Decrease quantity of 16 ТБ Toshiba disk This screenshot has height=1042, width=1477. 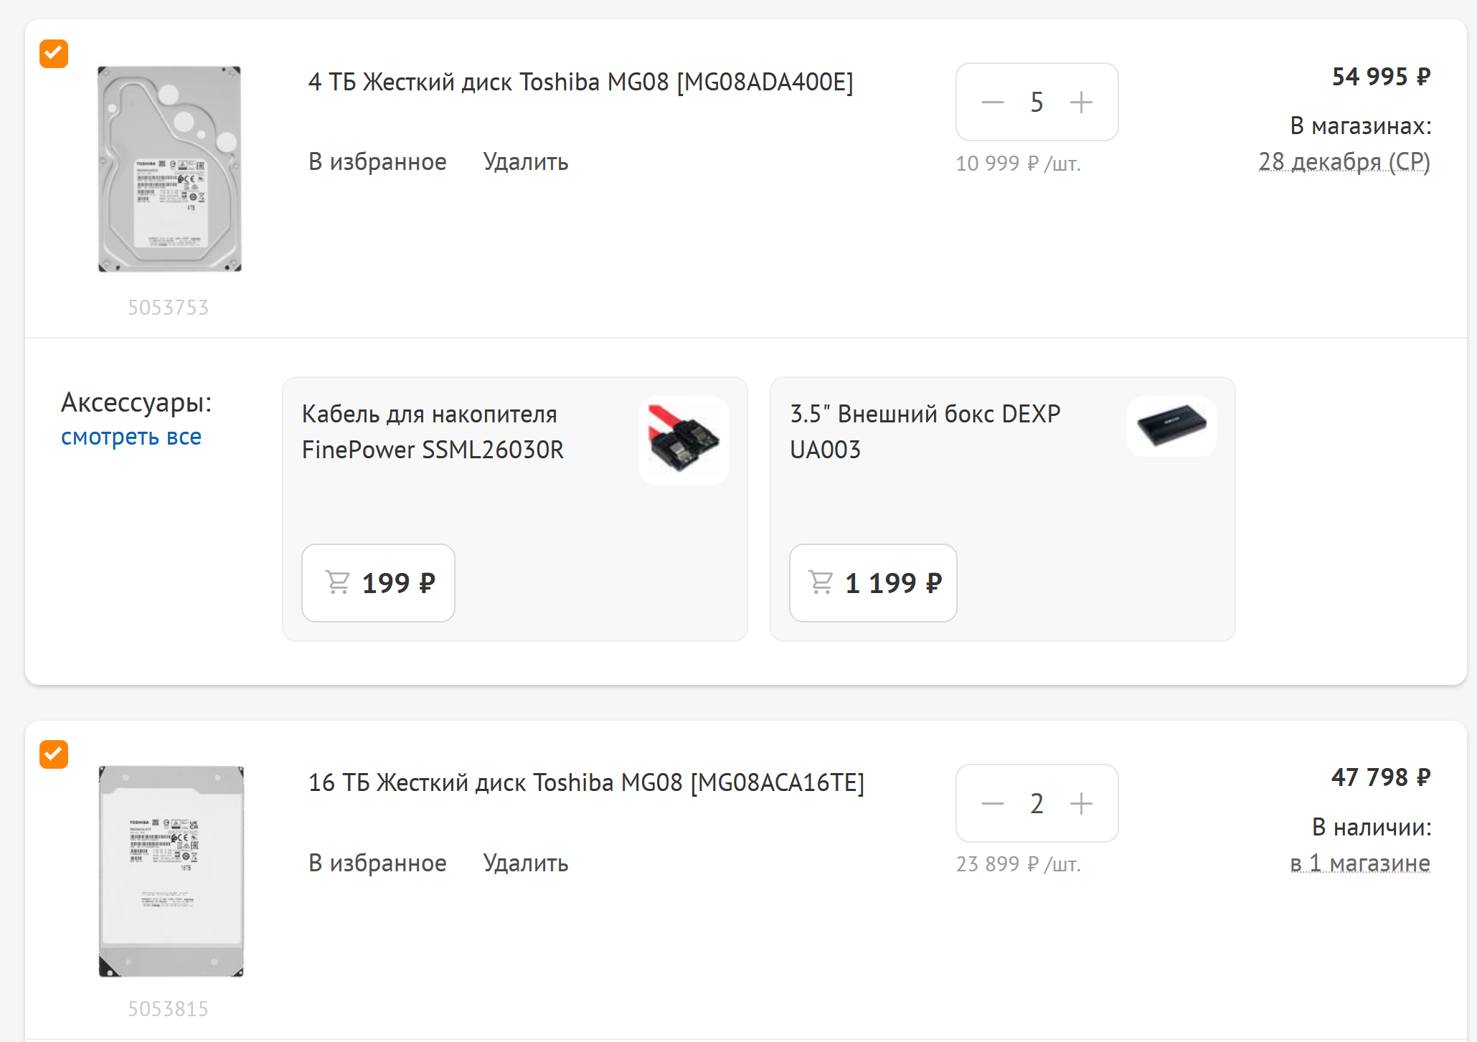click(993, 804)
